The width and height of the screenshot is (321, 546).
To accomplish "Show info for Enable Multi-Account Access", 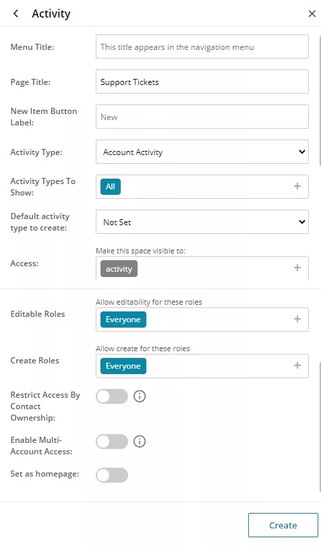I will click(x=140, y=442).
